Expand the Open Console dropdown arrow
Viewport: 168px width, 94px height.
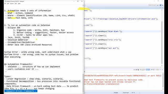159,70
